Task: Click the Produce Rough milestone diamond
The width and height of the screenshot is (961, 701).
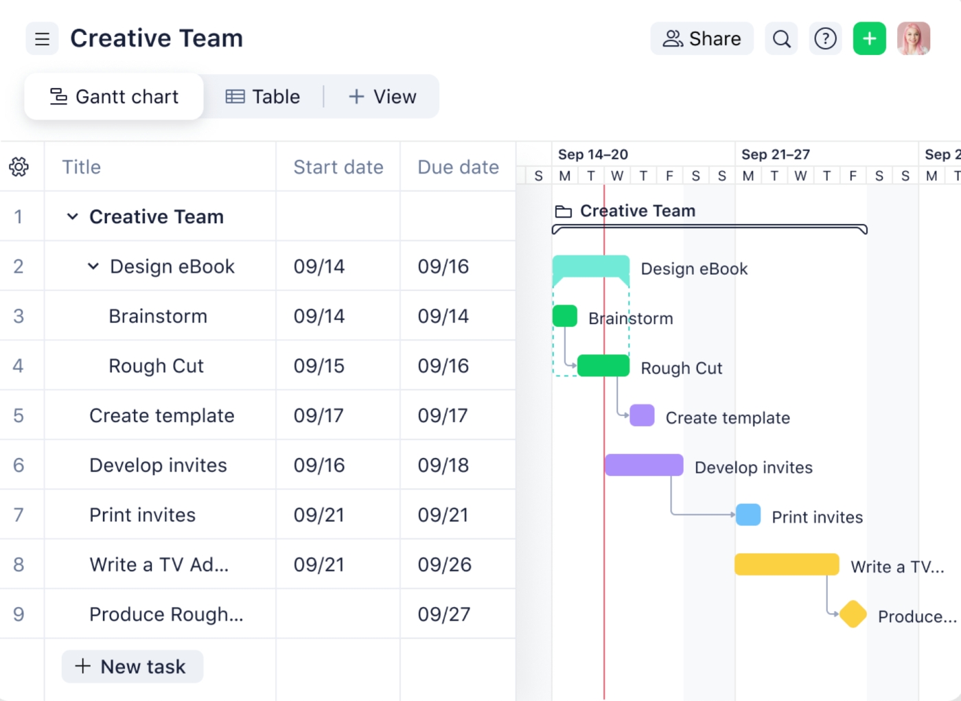Action: (853, 614)
